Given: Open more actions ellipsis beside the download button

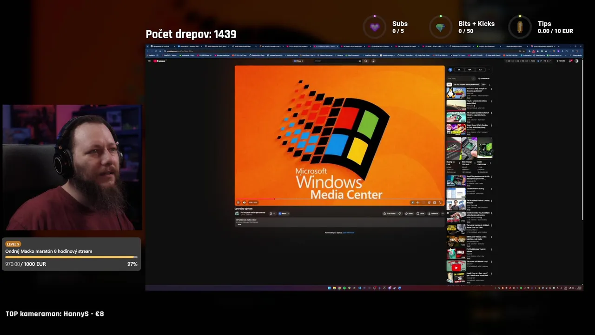Looking at the screenshot, I should (443, 214).
